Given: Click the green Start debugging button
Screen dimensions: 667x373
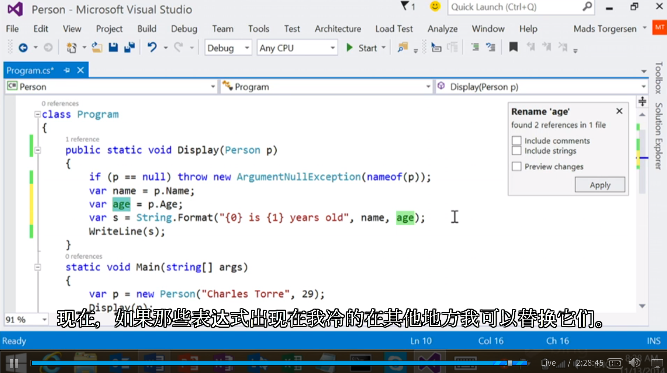Looking at the screenshot, I should tap(362, 48).
